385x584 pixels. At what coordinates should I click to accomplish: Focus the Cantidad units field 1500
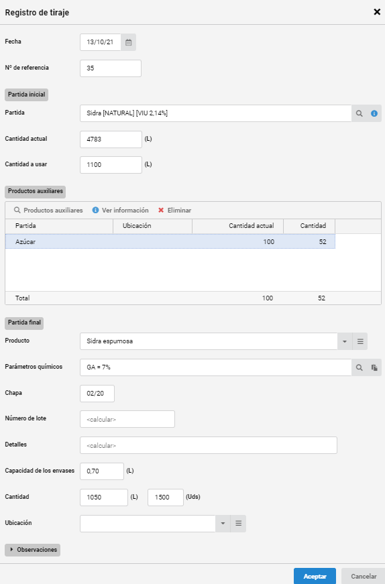click(166, 498)
